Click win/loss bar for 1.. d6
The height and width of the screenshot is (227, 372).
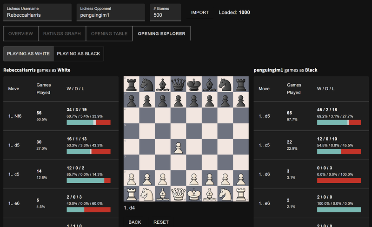coord(339,180)
